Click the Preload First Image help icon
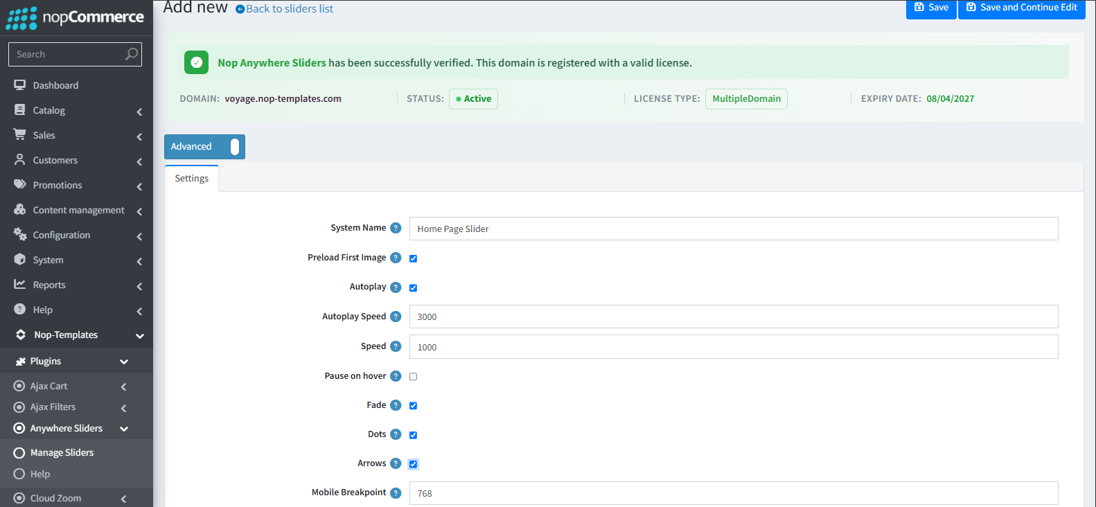 396,258
